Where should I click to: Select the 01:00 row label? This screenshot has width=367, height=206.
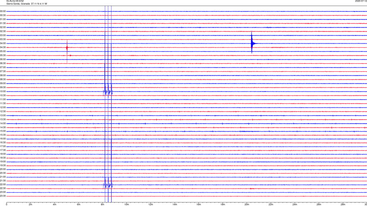[x=3, y=19]
